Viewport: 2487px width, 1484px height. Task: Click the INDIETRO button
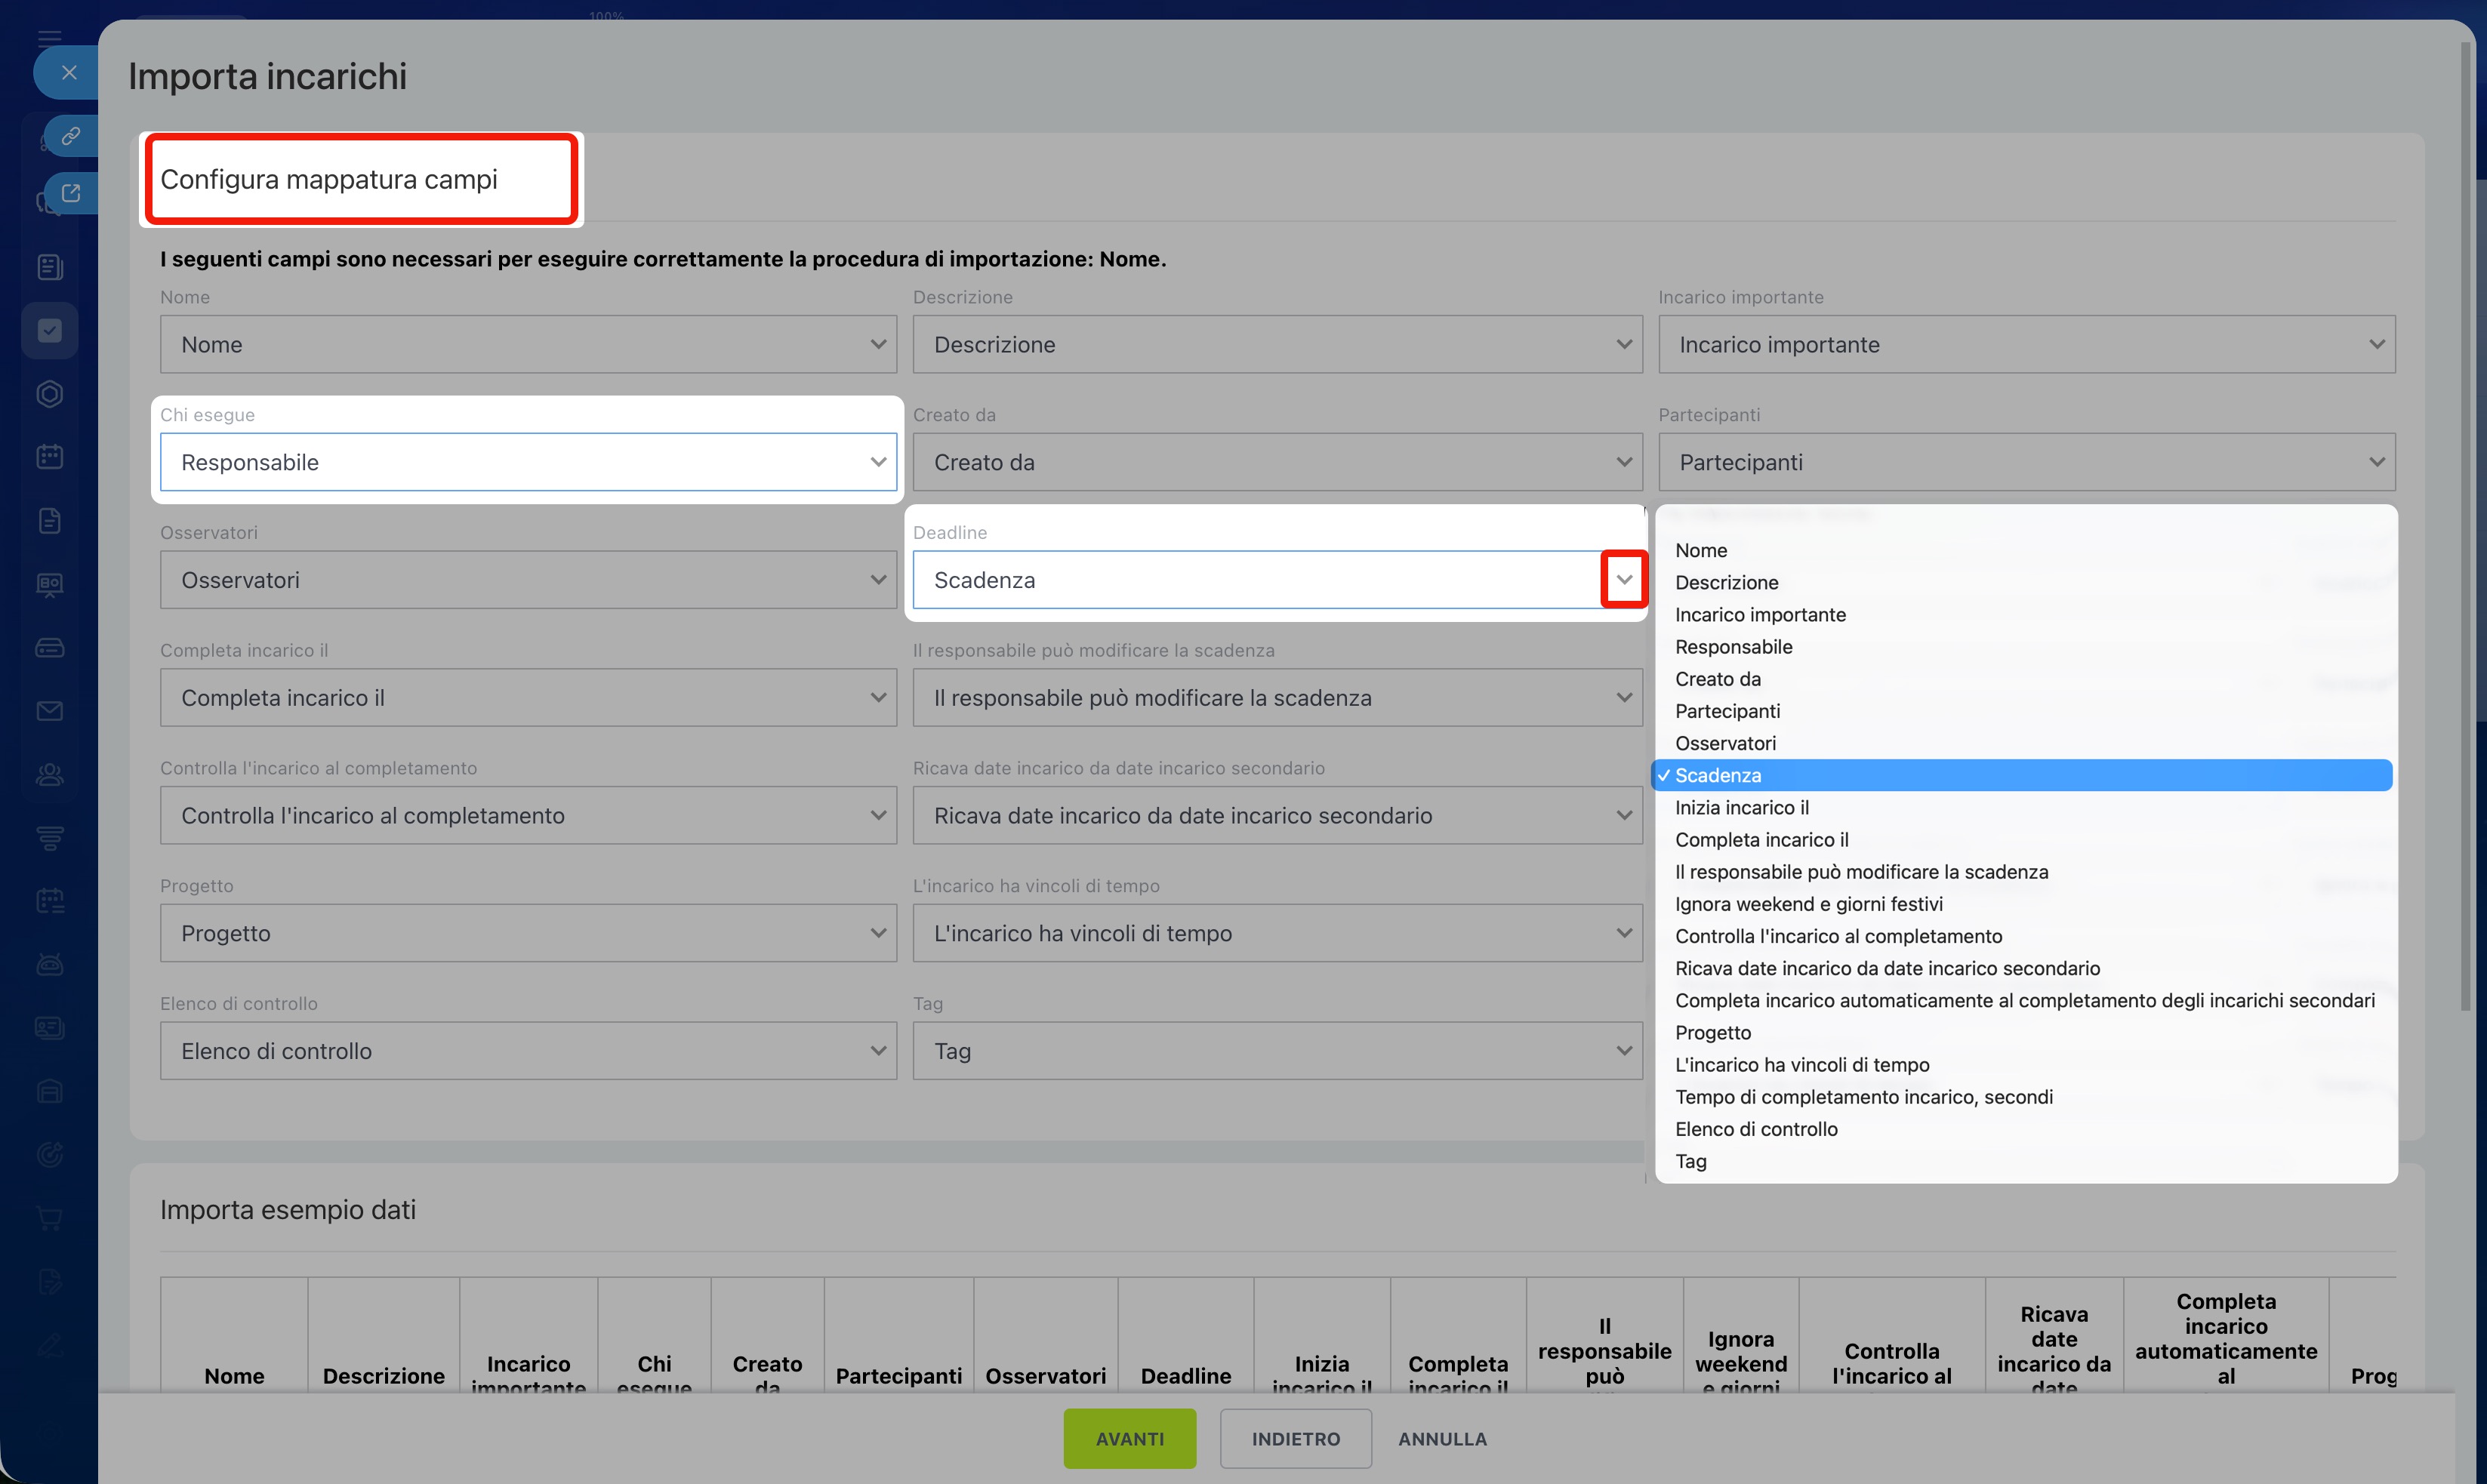coord(1295,1439)
